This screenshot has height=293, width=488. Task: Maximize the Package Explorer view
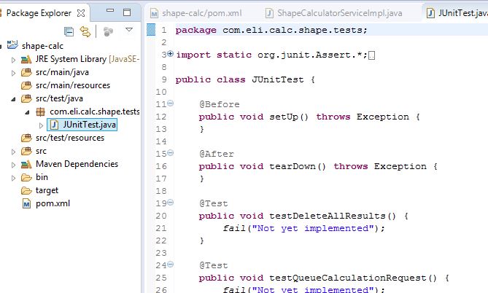127,12
